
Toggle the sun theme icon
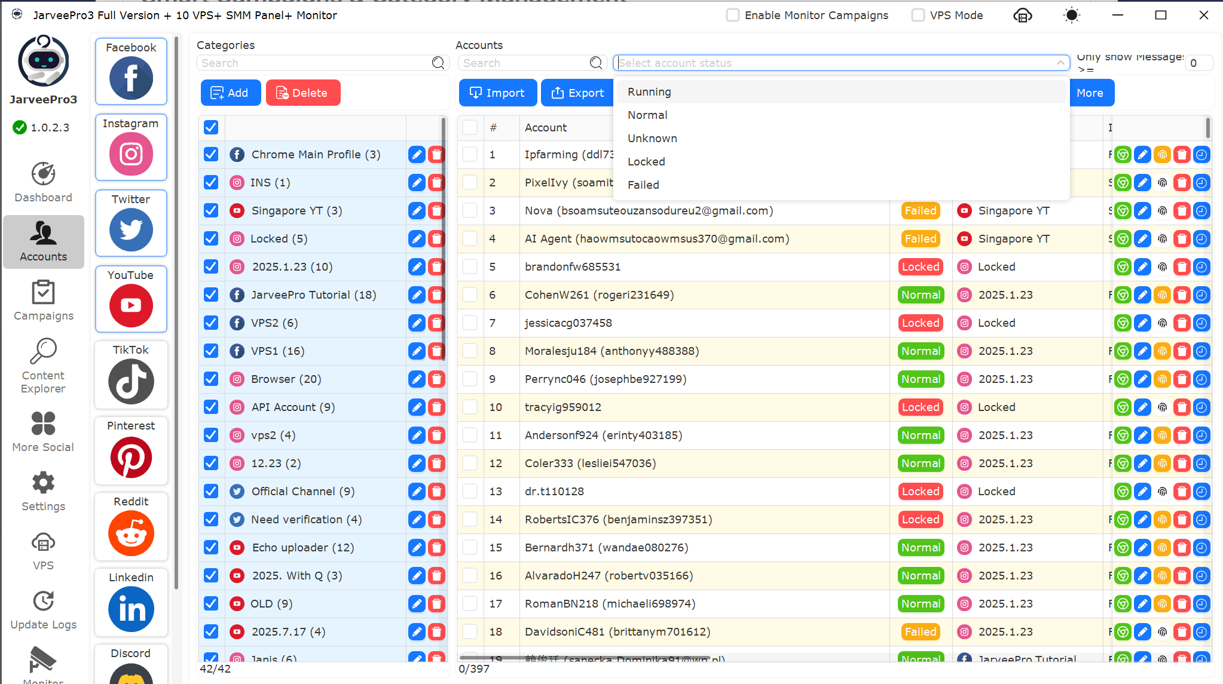(x=1072, y=16)
